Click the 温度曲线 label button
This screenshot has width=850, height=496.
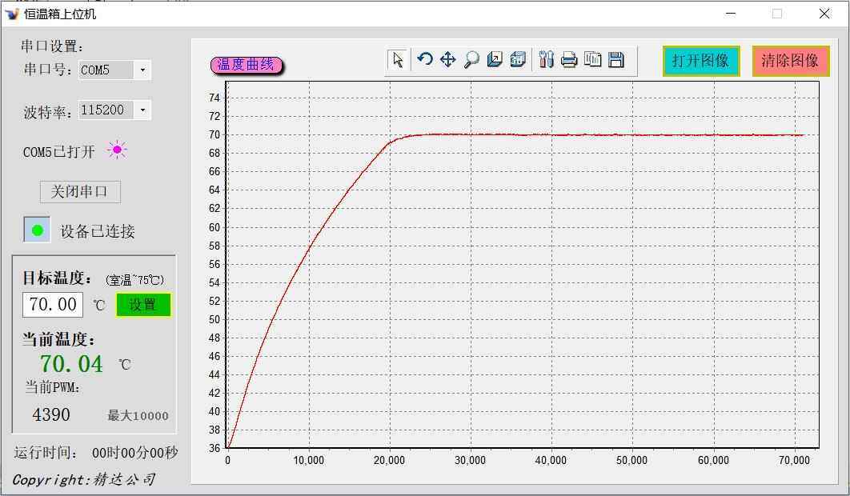click(246, 65)
